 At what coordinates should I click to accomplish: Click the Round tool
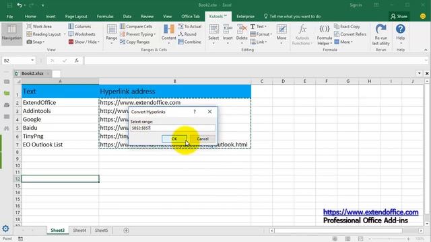187,34
